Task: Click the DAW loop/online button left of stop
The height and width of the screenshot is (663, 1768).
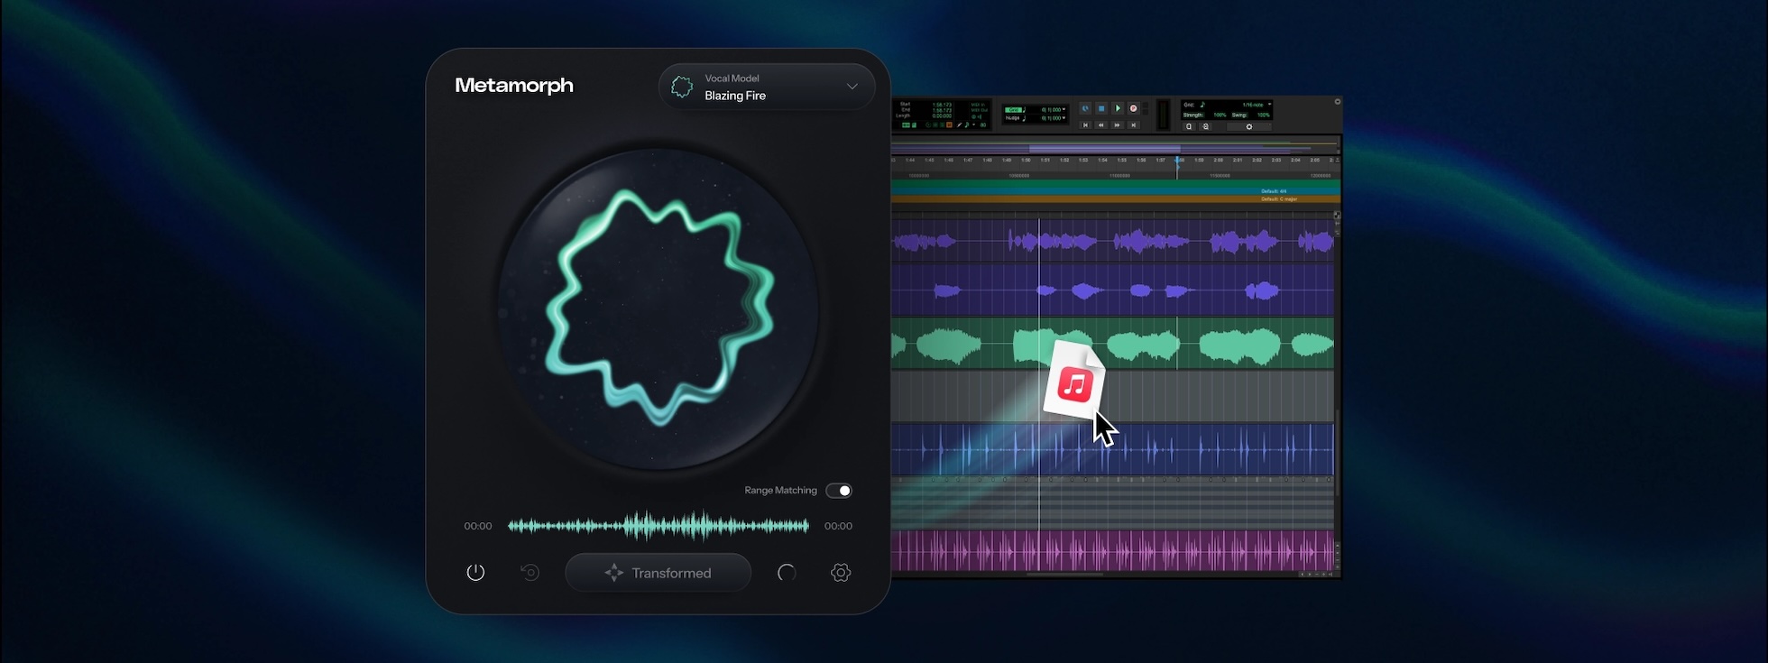Action: point(1085,108)
